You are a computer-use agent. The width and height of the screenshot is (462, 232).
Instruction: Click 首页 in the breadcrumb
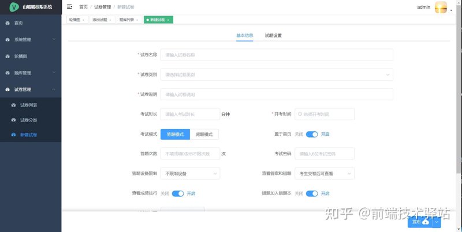click(x=83, y=7)
